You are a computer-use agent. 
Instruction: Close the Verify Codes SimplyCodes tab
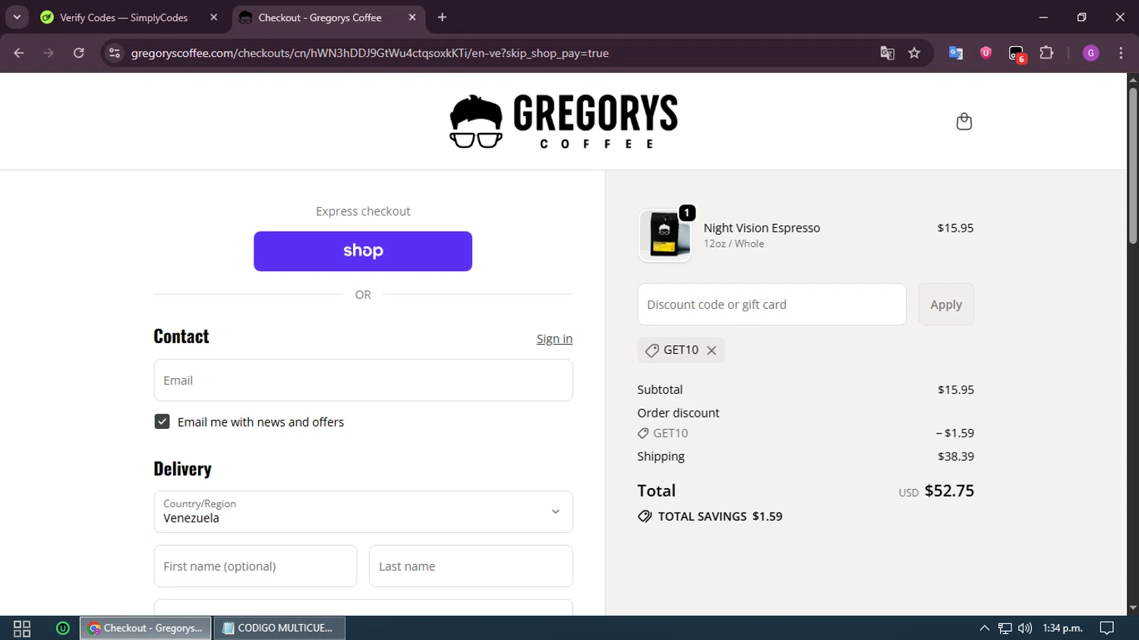pyautogui.click(x=213, y=17)
